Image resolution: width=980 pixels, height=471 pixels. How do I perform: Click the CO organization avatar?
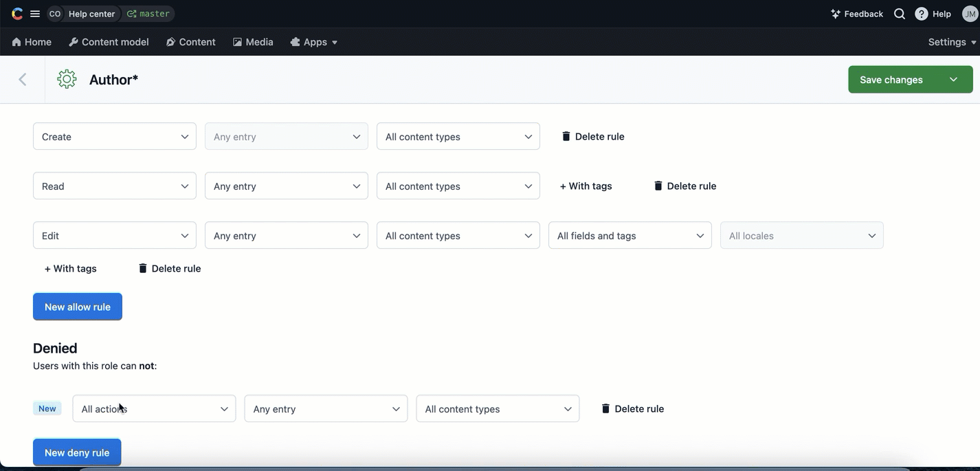point(55,14)
